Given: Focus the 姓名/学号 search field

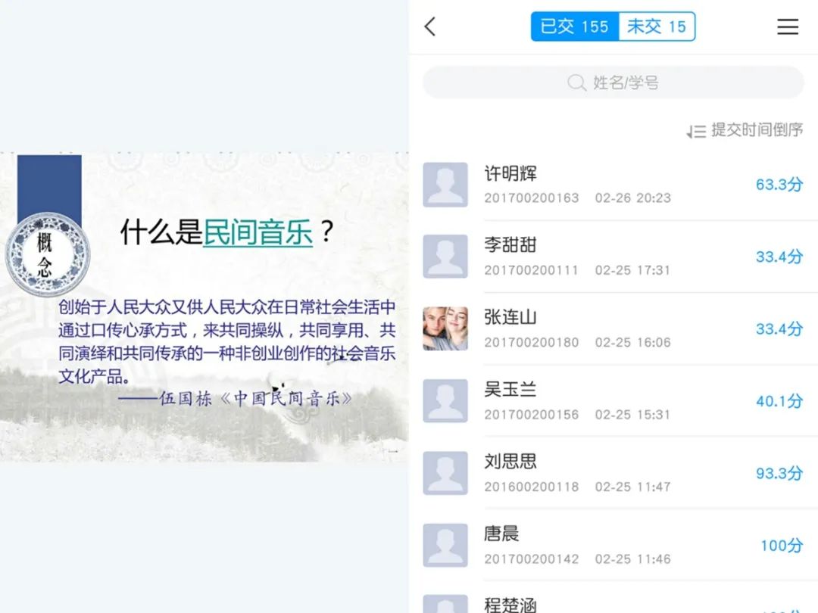Looking at the screenshot, I should point(613,82).
